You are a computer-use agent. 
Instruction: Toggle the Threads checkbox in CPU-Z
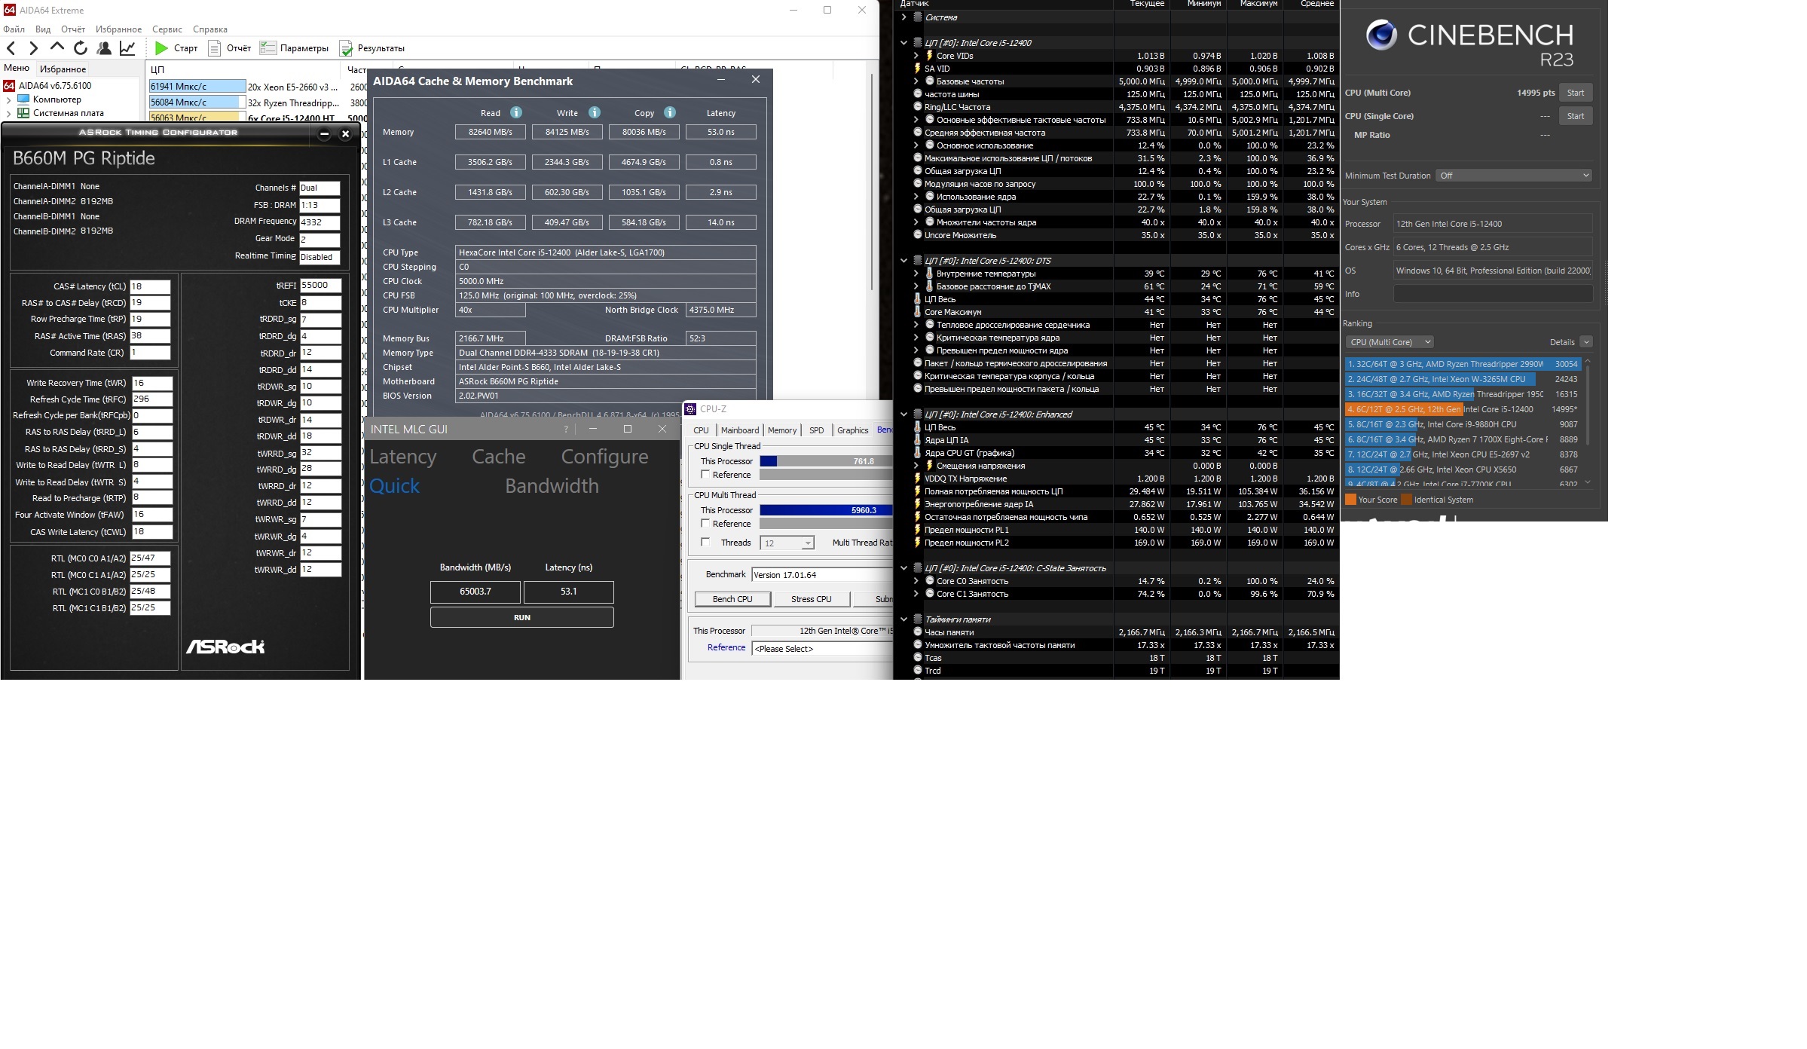(705, 542)
